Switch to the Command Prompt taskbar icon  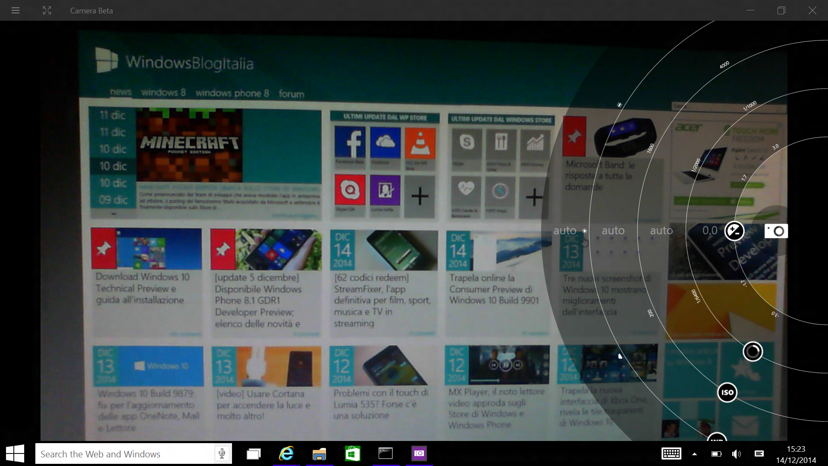(386, 453)
